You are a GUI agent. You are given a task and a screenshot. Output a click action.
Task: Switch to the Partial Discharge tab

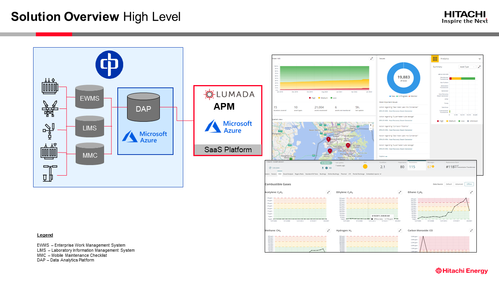[x=359, y=174]
